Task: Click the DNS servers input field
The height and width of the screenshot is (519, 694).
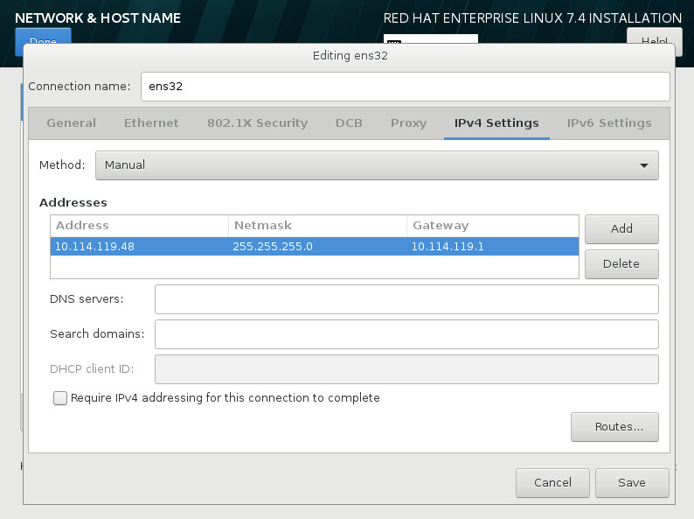Action: point(406,299)
